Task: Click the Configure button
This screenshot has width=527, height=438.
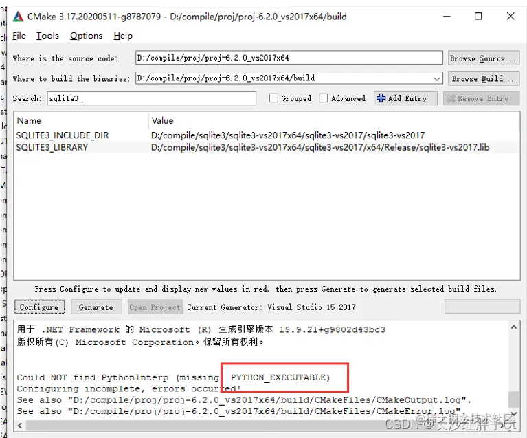Action: [39, 307]
